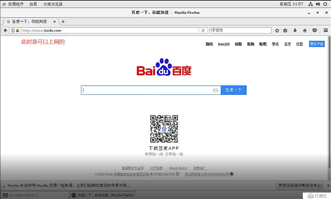Go to Firefox home icon
Screen dimensions: 331x199
click(305, 30)
